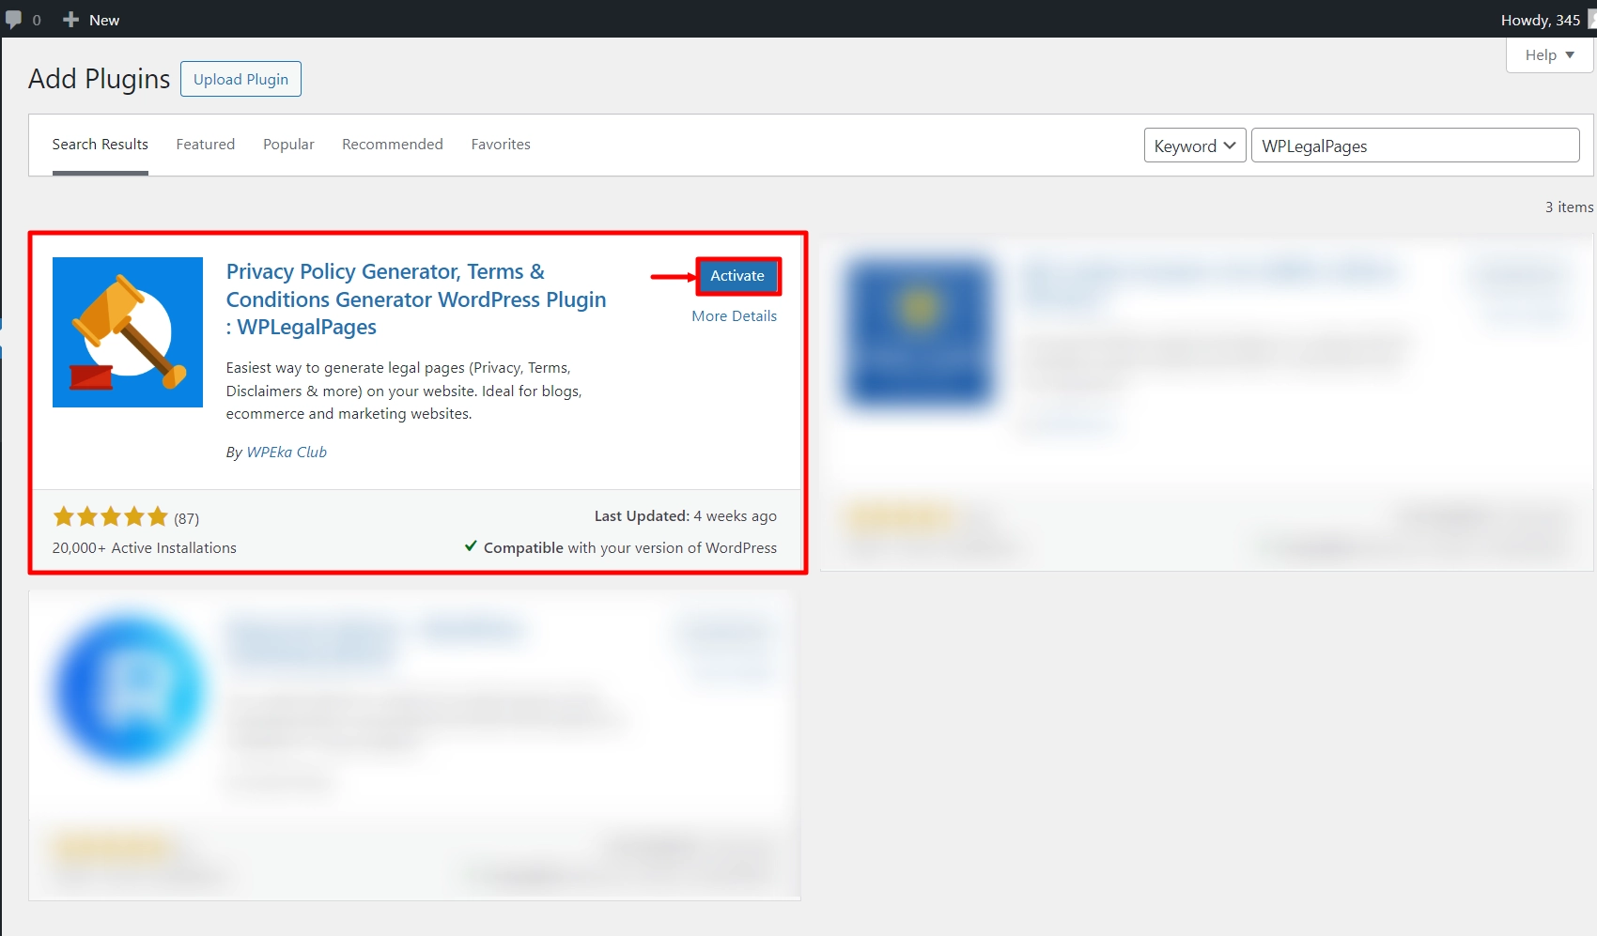Viewport: 1597px width, 936px height.
Task: Open the Recommended plugins tab
Action: coord(392,144)
